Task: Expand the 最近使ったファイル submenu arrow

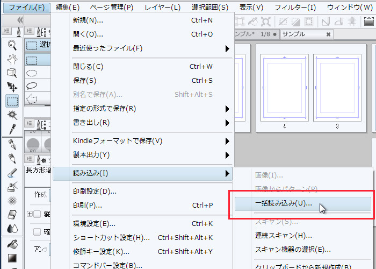Action: 227,49
